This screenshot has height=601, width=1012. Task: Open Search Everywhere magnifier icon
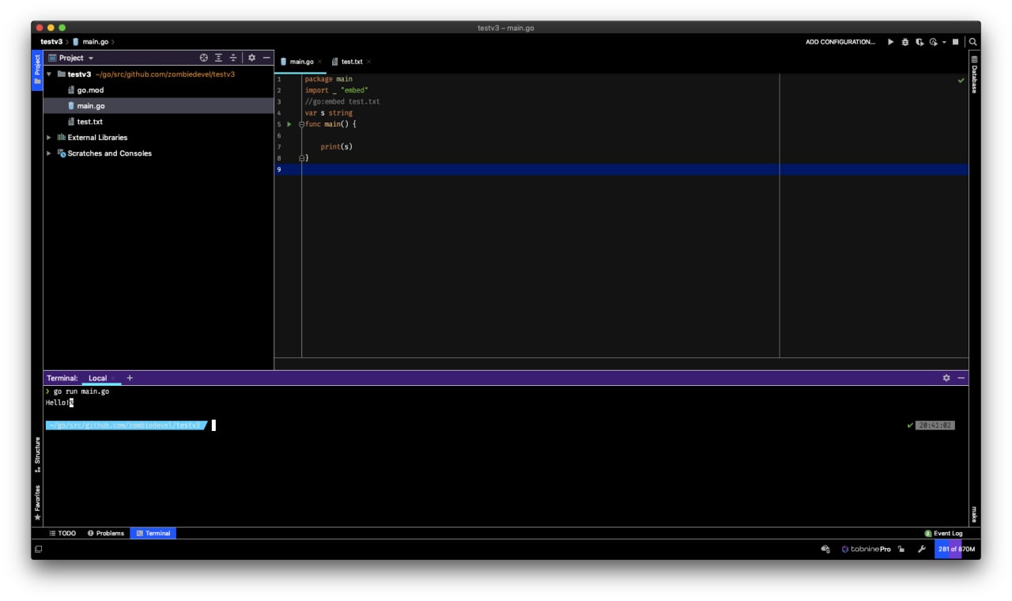click(973, 42)
